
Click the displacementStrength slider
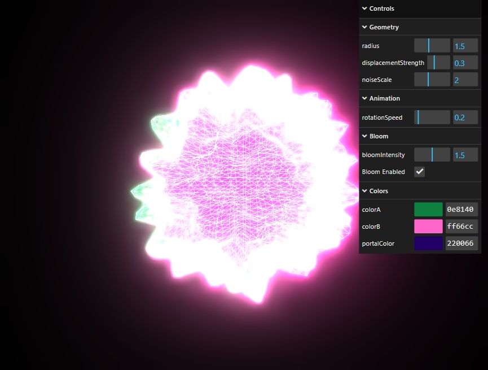coord(438,63)
